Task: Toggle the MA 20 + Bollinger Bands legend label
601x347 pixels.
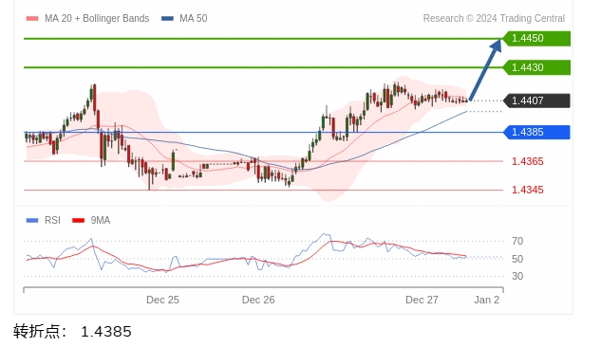Action: (x=97, y=18)
